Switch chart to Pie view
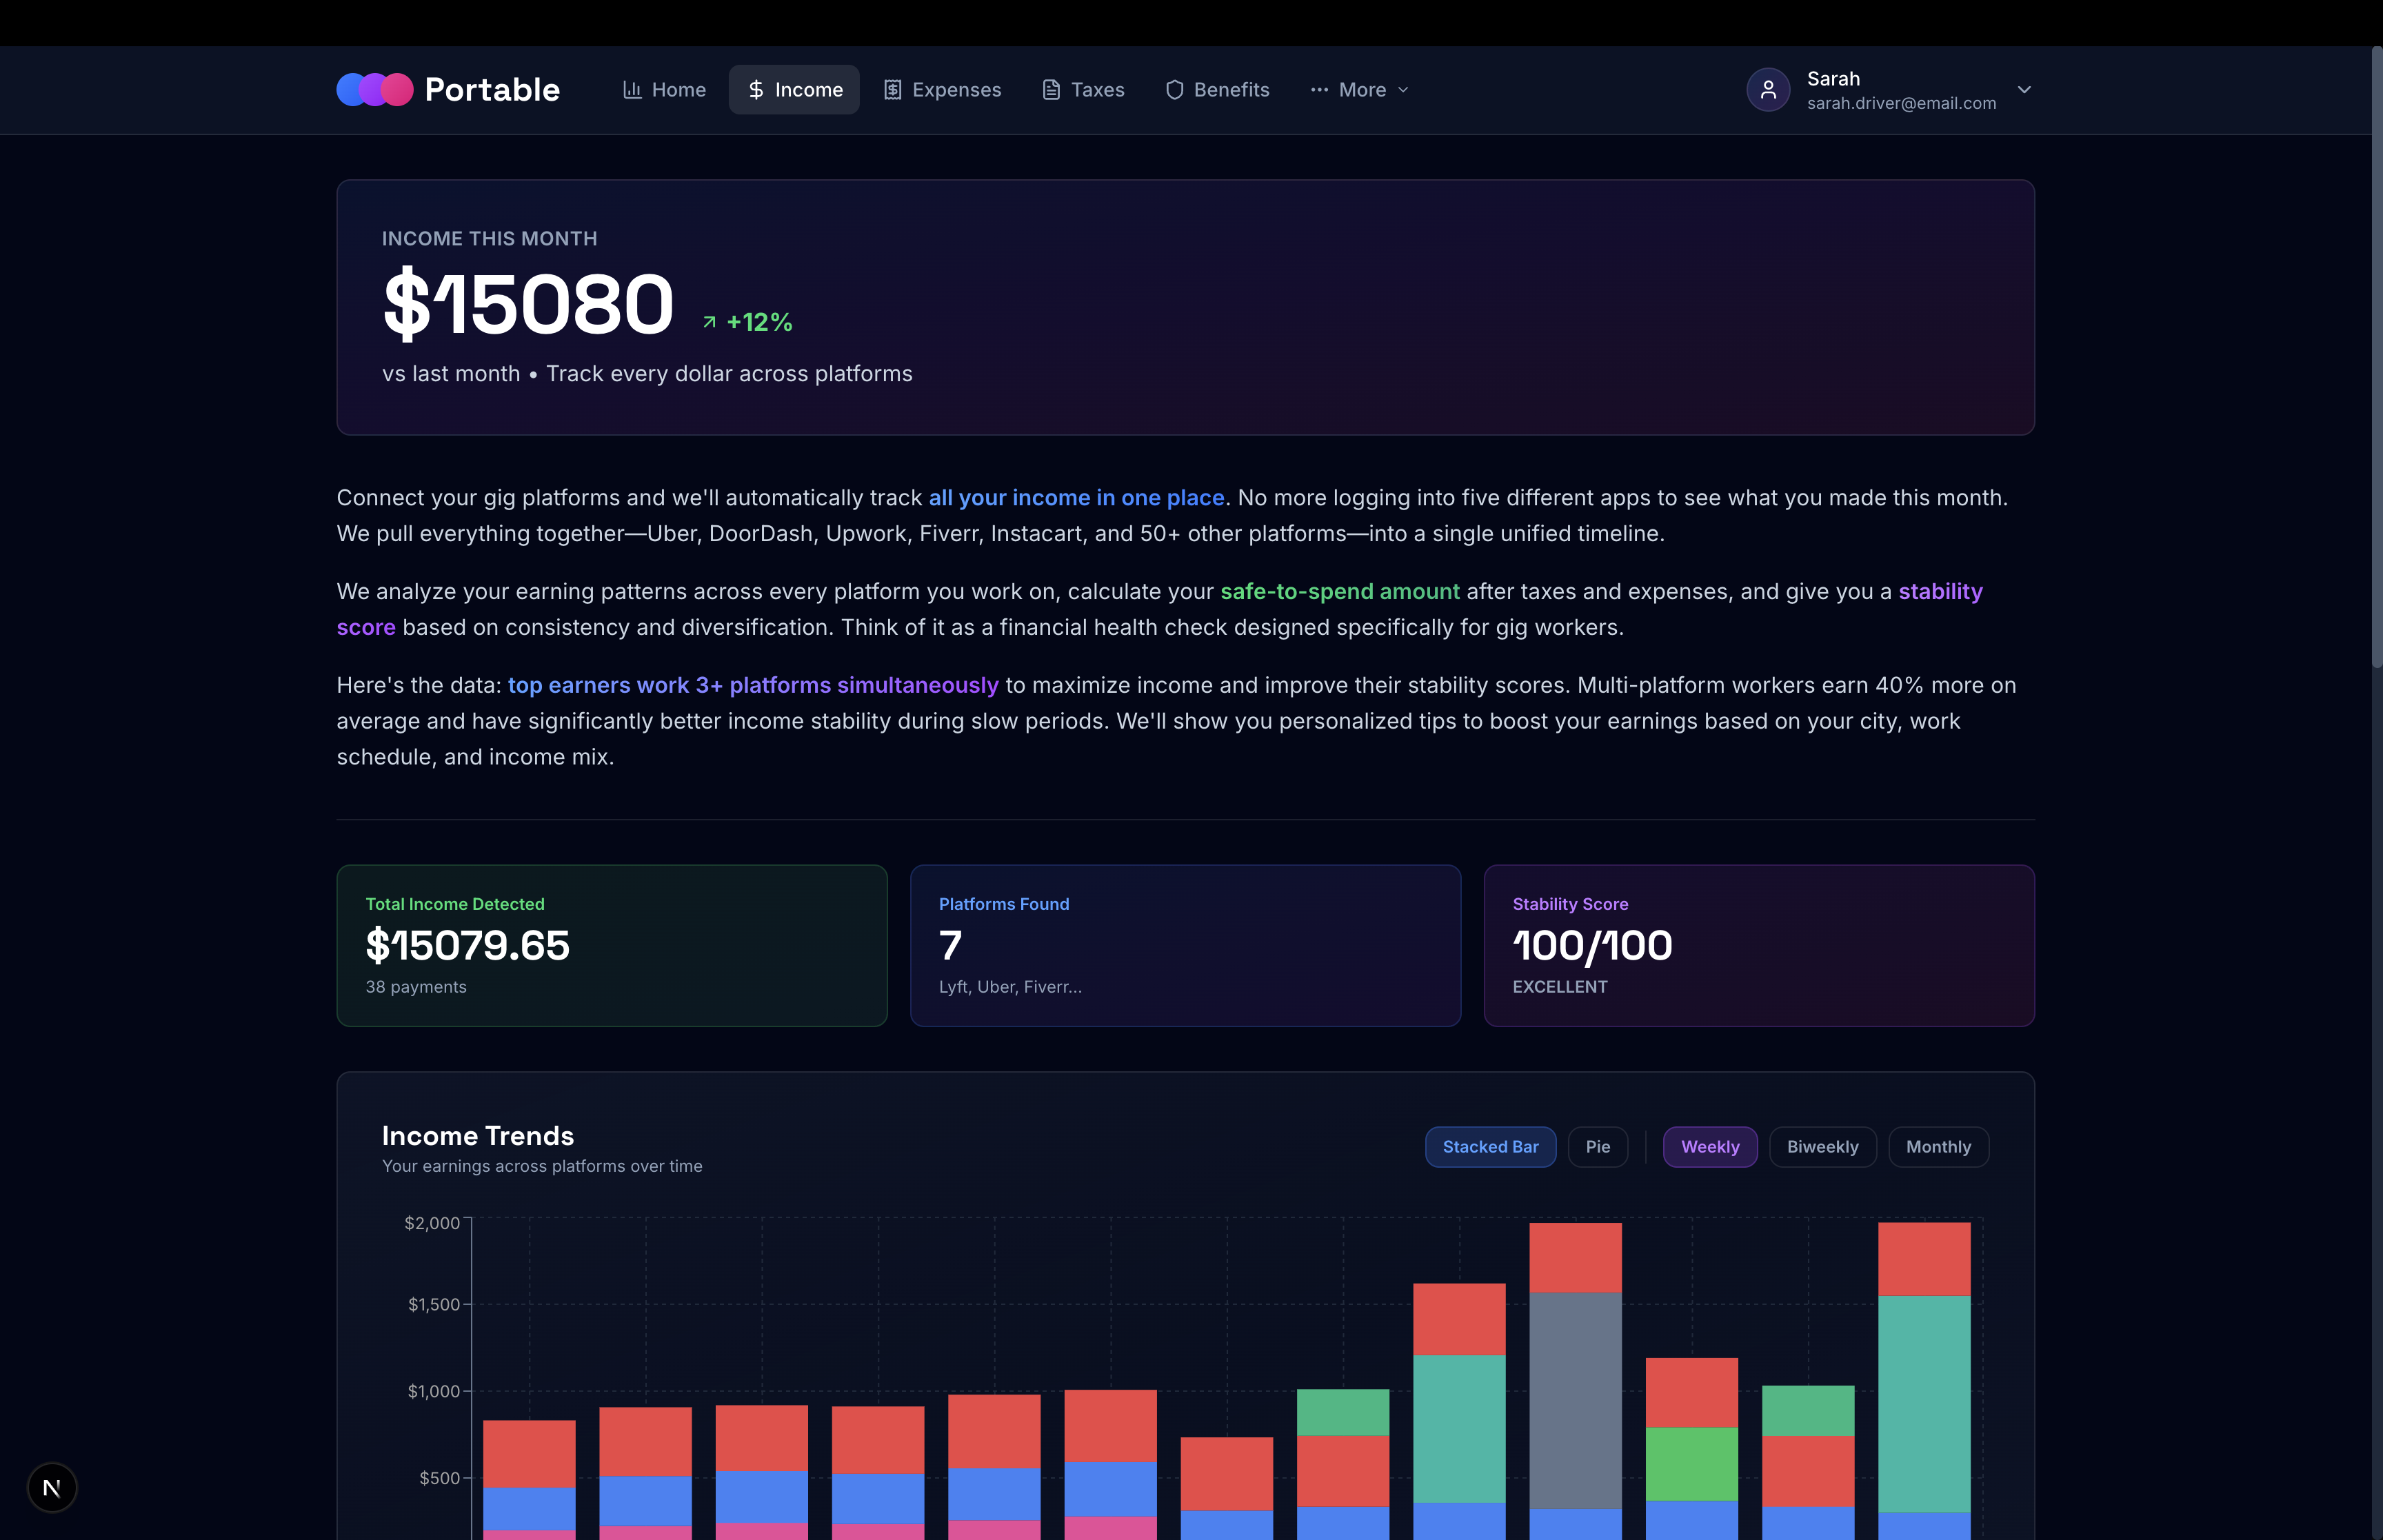Viewport: 2383px width, 1540px height. click(x=1597, y=1147)
